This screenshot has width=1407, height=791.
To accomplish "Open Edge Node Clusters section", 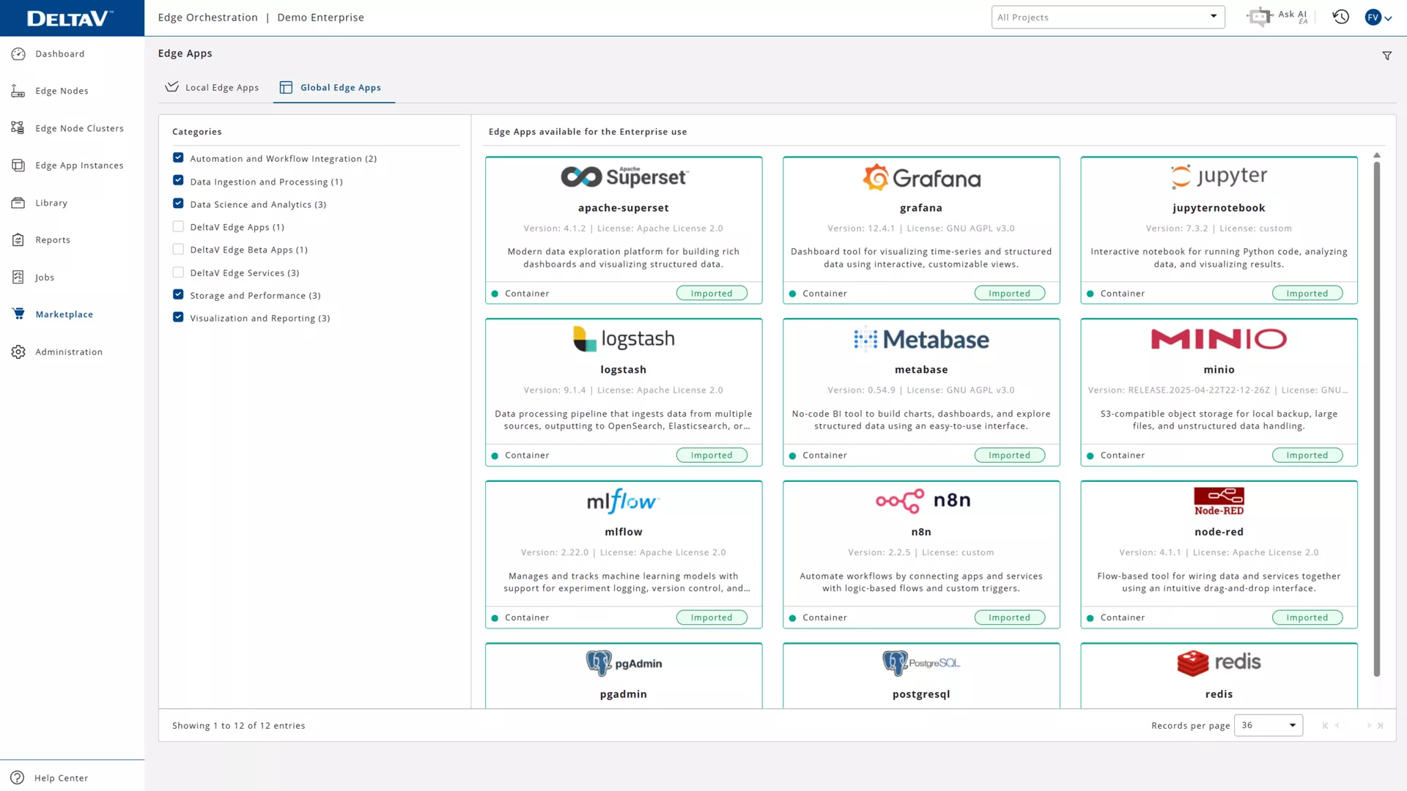I will pyautogui.click(x=80, y=127).
